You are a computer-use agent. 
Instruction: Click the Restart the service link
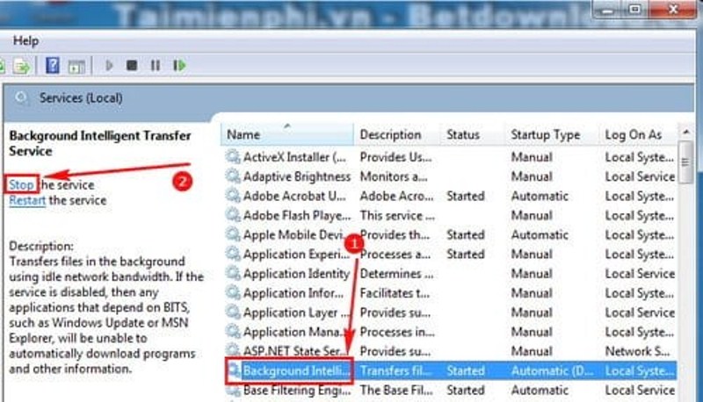click(27, 200)
